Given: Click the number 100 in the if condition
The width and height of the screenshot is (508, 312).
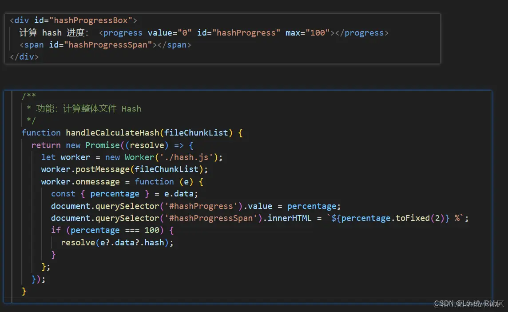Looking at the screenshot, I should click(152, 230).
